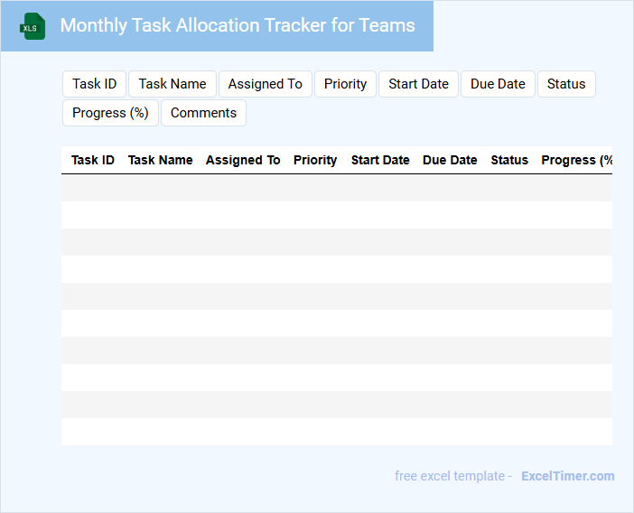This screenshot has width=634, height=513.
Task: Select the Assigned To tag button
Action: [x=266, y=84]
